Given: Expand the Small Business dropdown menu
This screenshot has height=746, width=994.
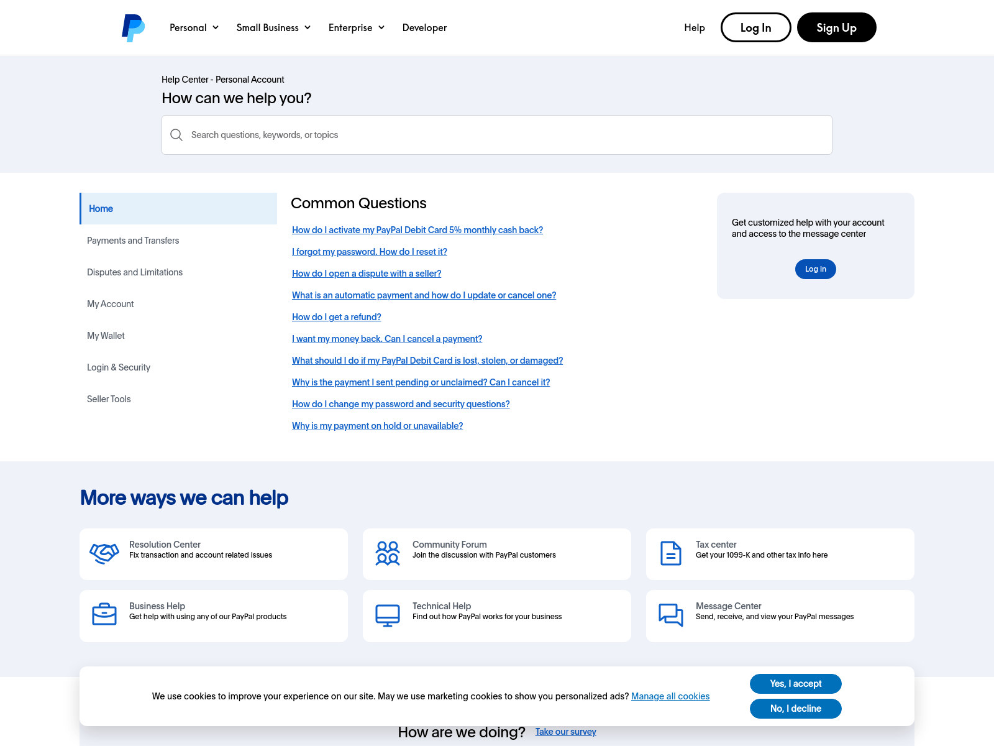Looking at the screenshot, I should pyautogui.click(x=273, y=27).
